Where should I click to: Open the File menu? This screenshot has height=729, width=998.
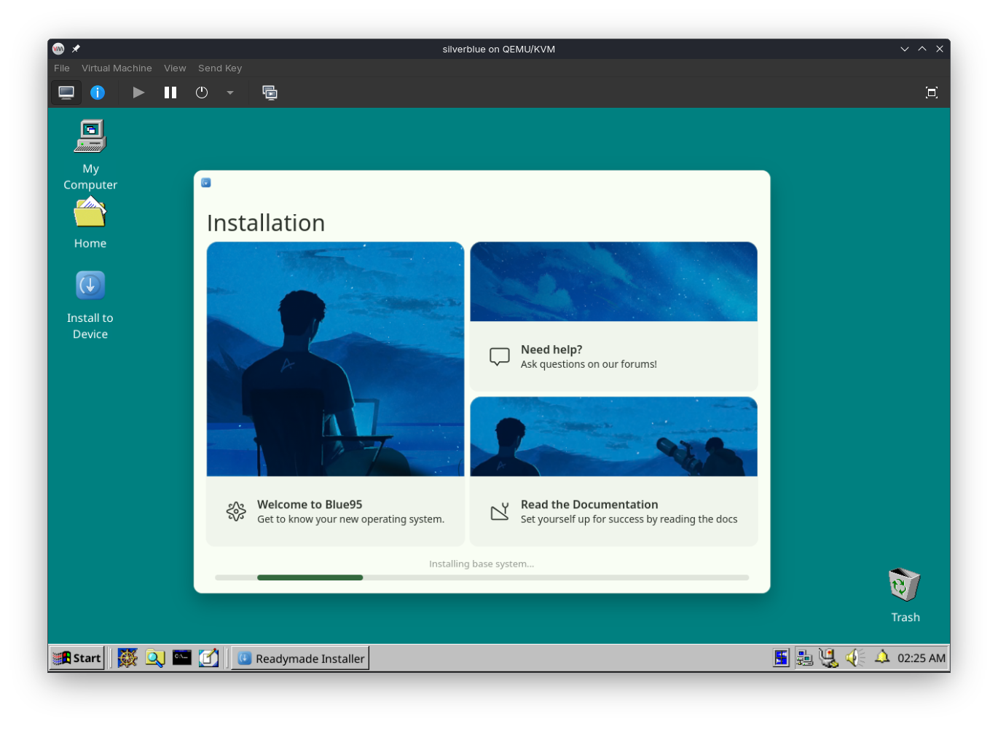tap(62, 68)
